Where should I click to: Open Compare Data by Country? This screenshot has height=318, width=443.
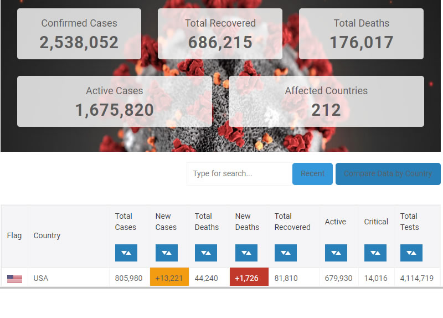click(x=388, y=173)
